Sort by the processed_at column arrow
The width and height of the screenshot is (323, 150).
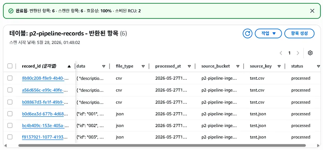(x=189, y=66)
